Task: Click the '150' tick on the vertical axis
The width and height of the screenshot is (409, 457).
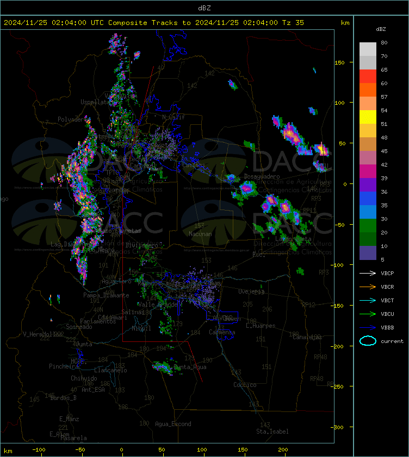Action: coord(339,62)
